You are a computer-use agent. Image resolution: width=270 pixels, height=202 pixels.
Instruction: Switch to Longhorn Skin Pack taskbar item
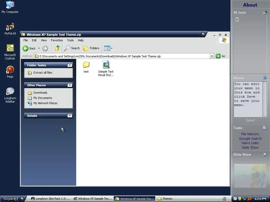[50, 199]
